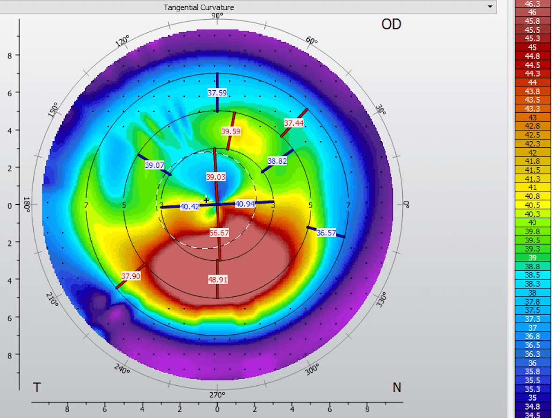Select the 37.59 superior curvature marker
The width and height of the screenshot is (552, 418).
[217, 94]
